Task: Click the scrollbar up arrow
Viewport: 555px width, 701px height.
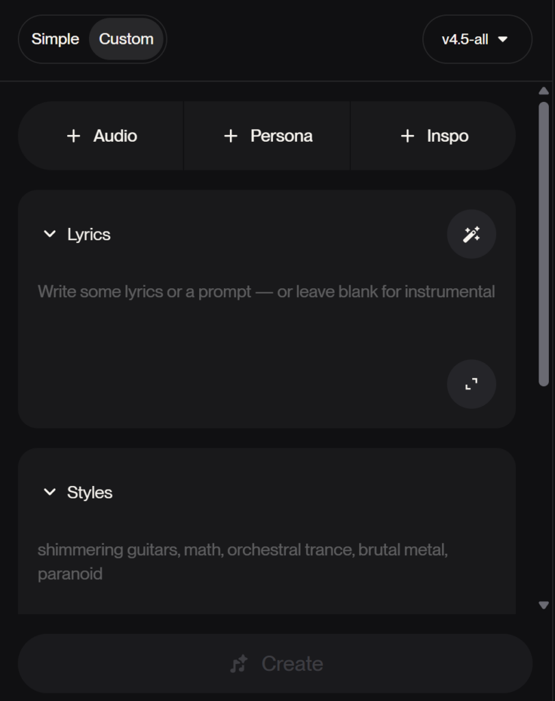Action: pyautogui.click(x=544, y=91)
